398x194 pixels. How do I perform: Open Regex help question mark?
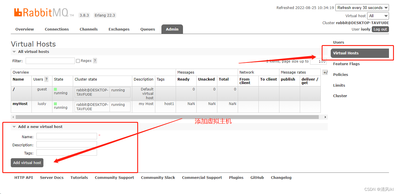tap(95, 61)
